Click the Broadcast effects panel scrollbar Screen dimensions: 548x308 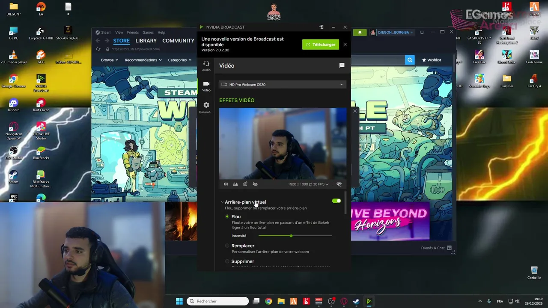pyautogui.click(x=345, y=203)
